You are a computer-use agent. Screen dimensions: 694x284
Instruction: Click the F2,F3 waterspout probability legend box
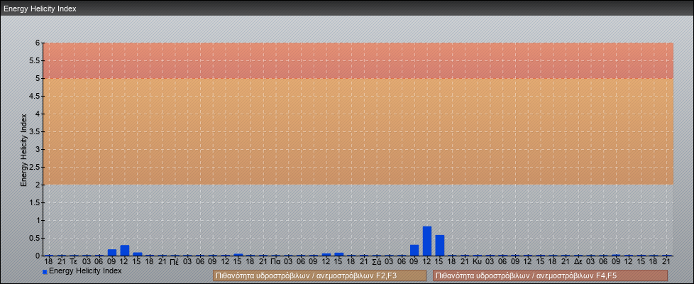pyautogui.click(x=319, y=275)
